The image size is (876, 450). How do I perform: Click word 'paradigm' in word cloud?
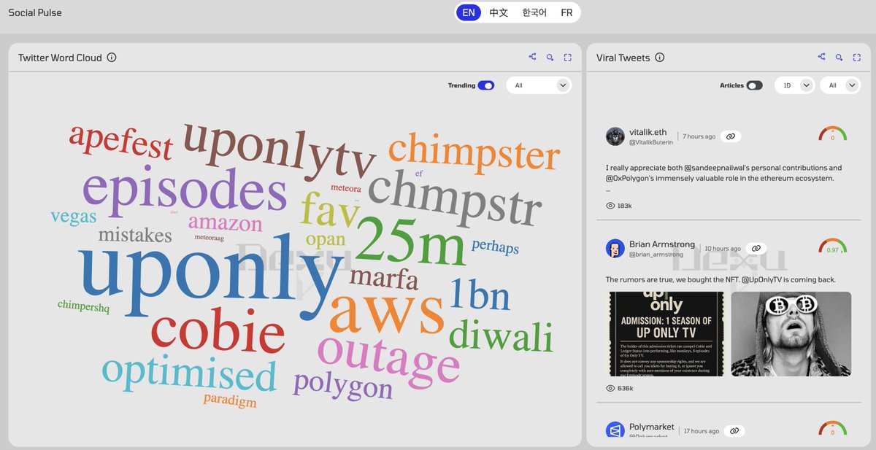(x=230, y=400)
